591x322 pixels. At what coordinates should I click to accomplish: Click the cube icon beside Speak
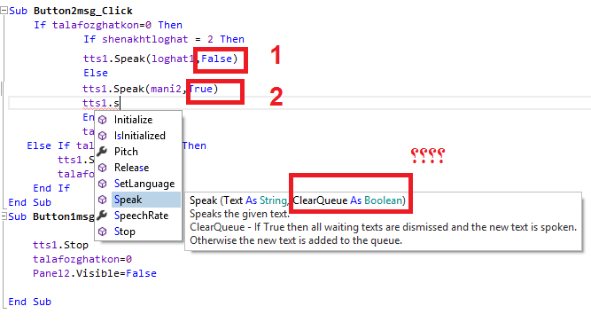[102, 200]
